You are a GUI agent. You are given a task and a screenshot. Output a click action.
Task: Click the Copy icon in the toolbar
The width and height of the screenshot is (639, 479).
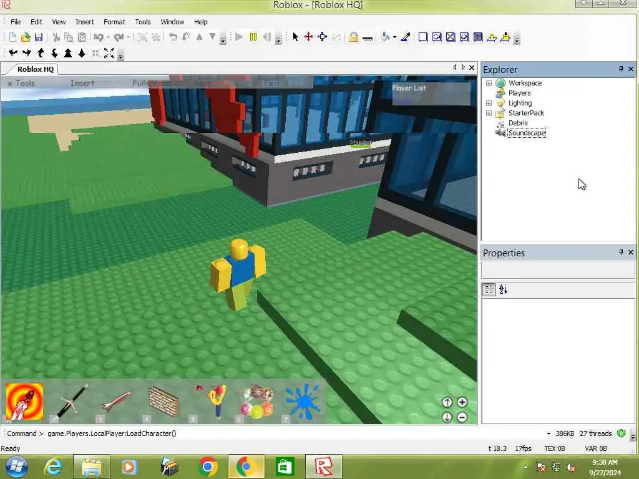point(69,37)
